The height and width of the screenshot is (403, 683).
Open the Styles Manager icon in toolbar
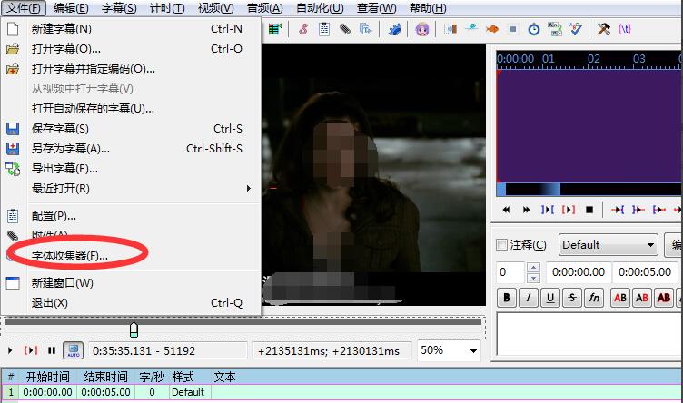click(x=302, y=29)
